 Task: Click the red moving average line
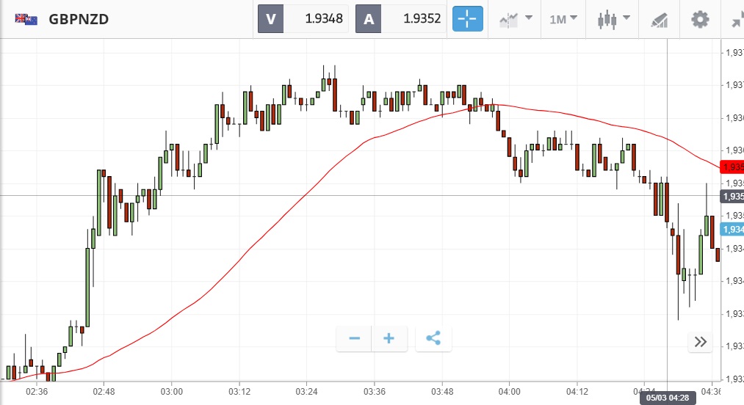(x=294, y=204)
